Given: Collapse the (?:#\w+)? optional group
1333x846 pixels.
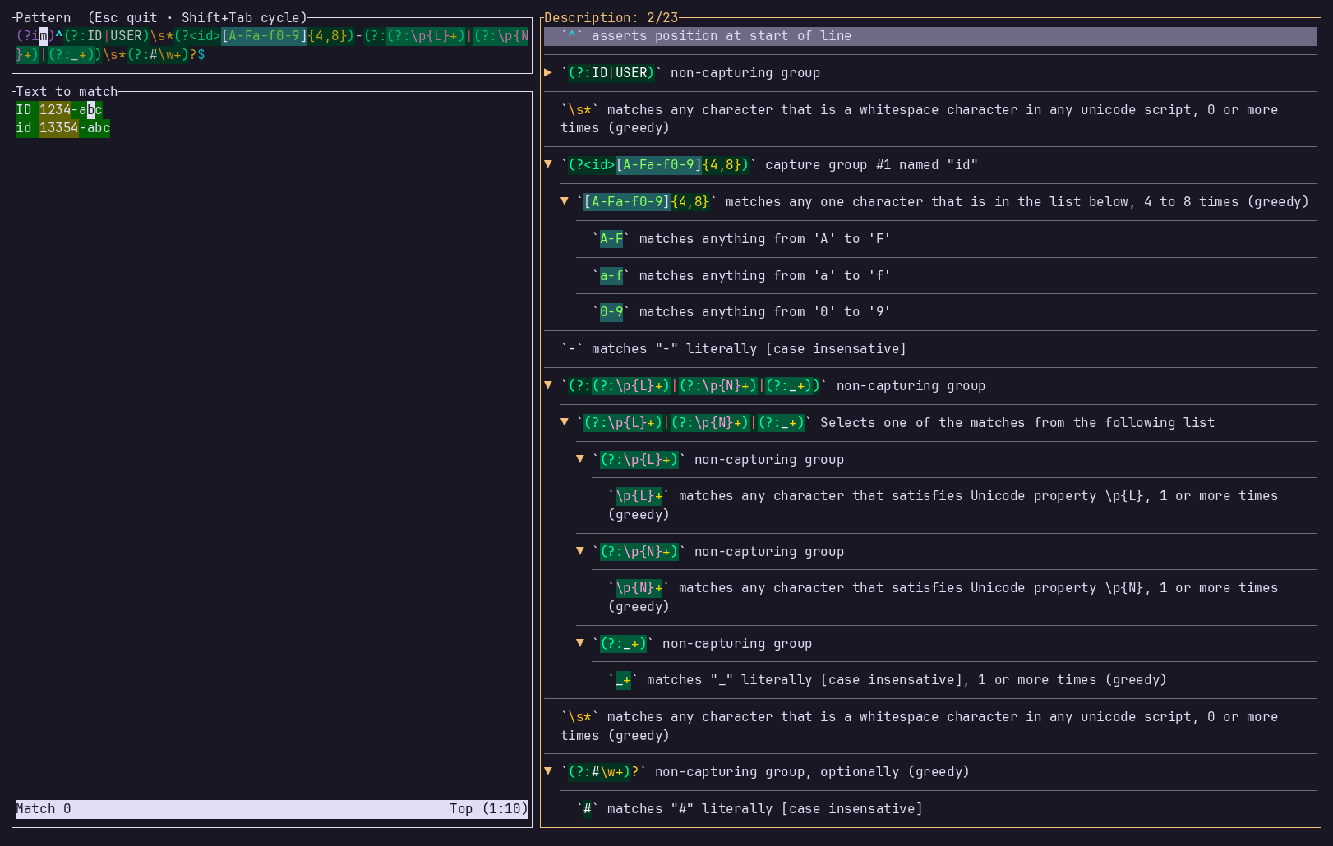Looking at the screenshot, I should (548, 772).
